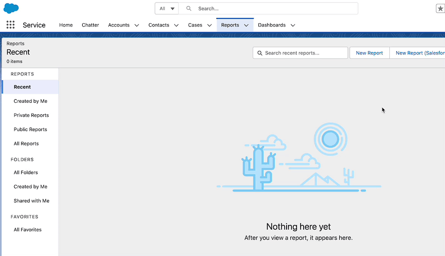Switch to the Chatter tab
445x256 pixels.
tap(90, 25)
